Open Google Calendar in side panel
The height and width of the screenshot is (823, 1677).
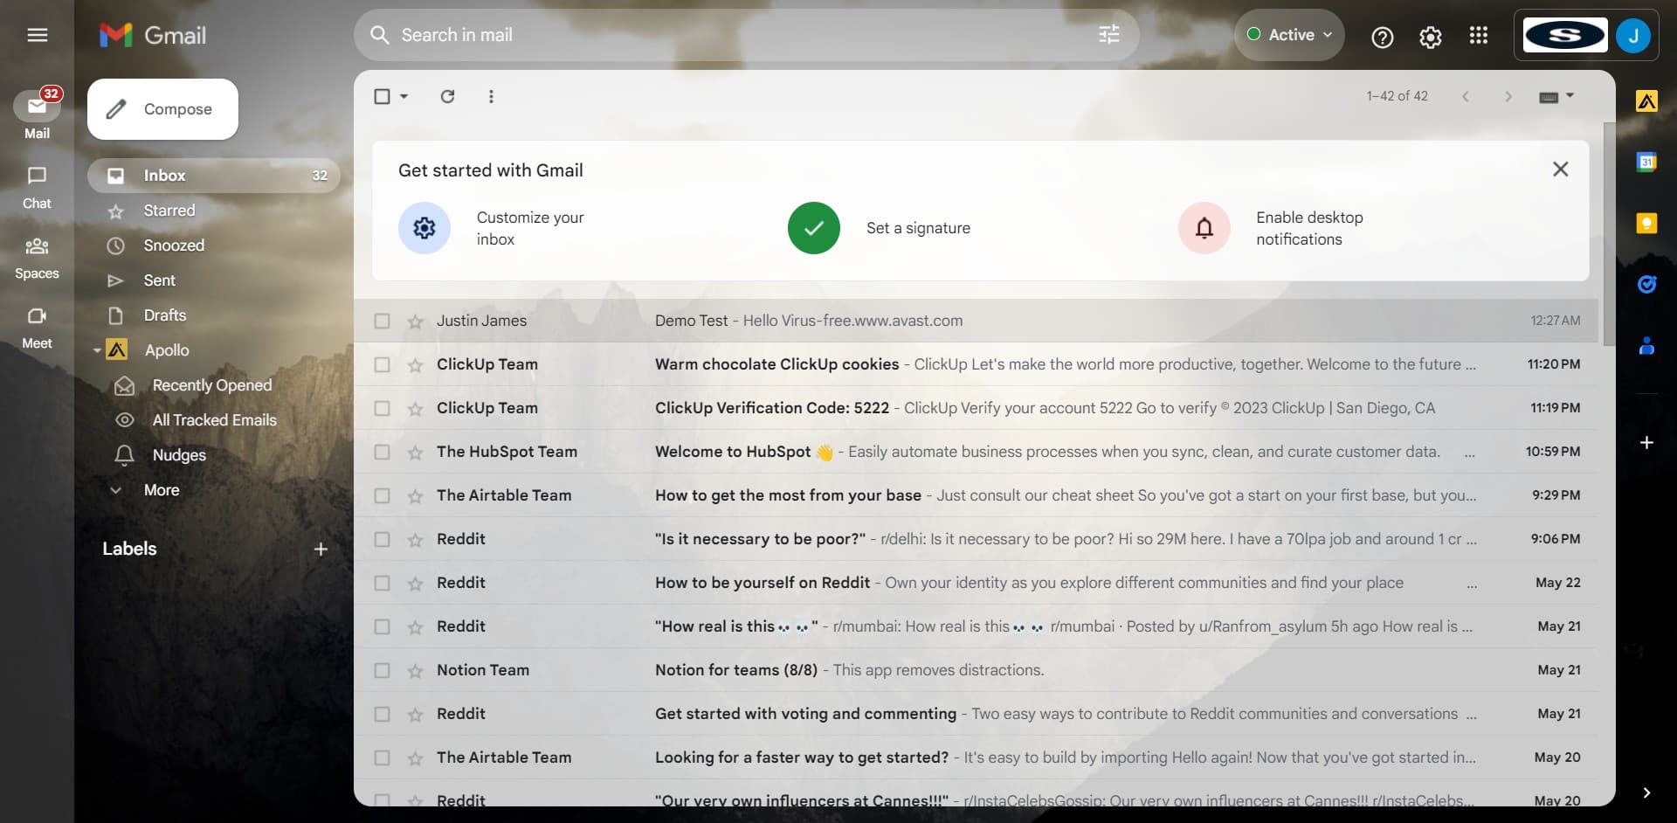(1648, 162)
